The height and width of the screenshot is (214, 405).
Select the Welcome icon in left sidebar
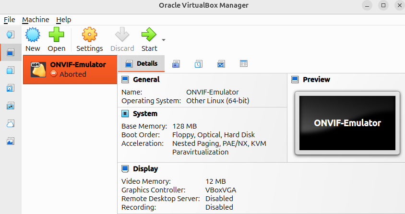pos(11,35)
